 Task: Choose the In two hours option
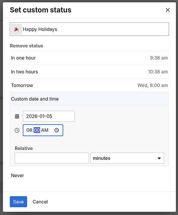(x=89, y=72)
